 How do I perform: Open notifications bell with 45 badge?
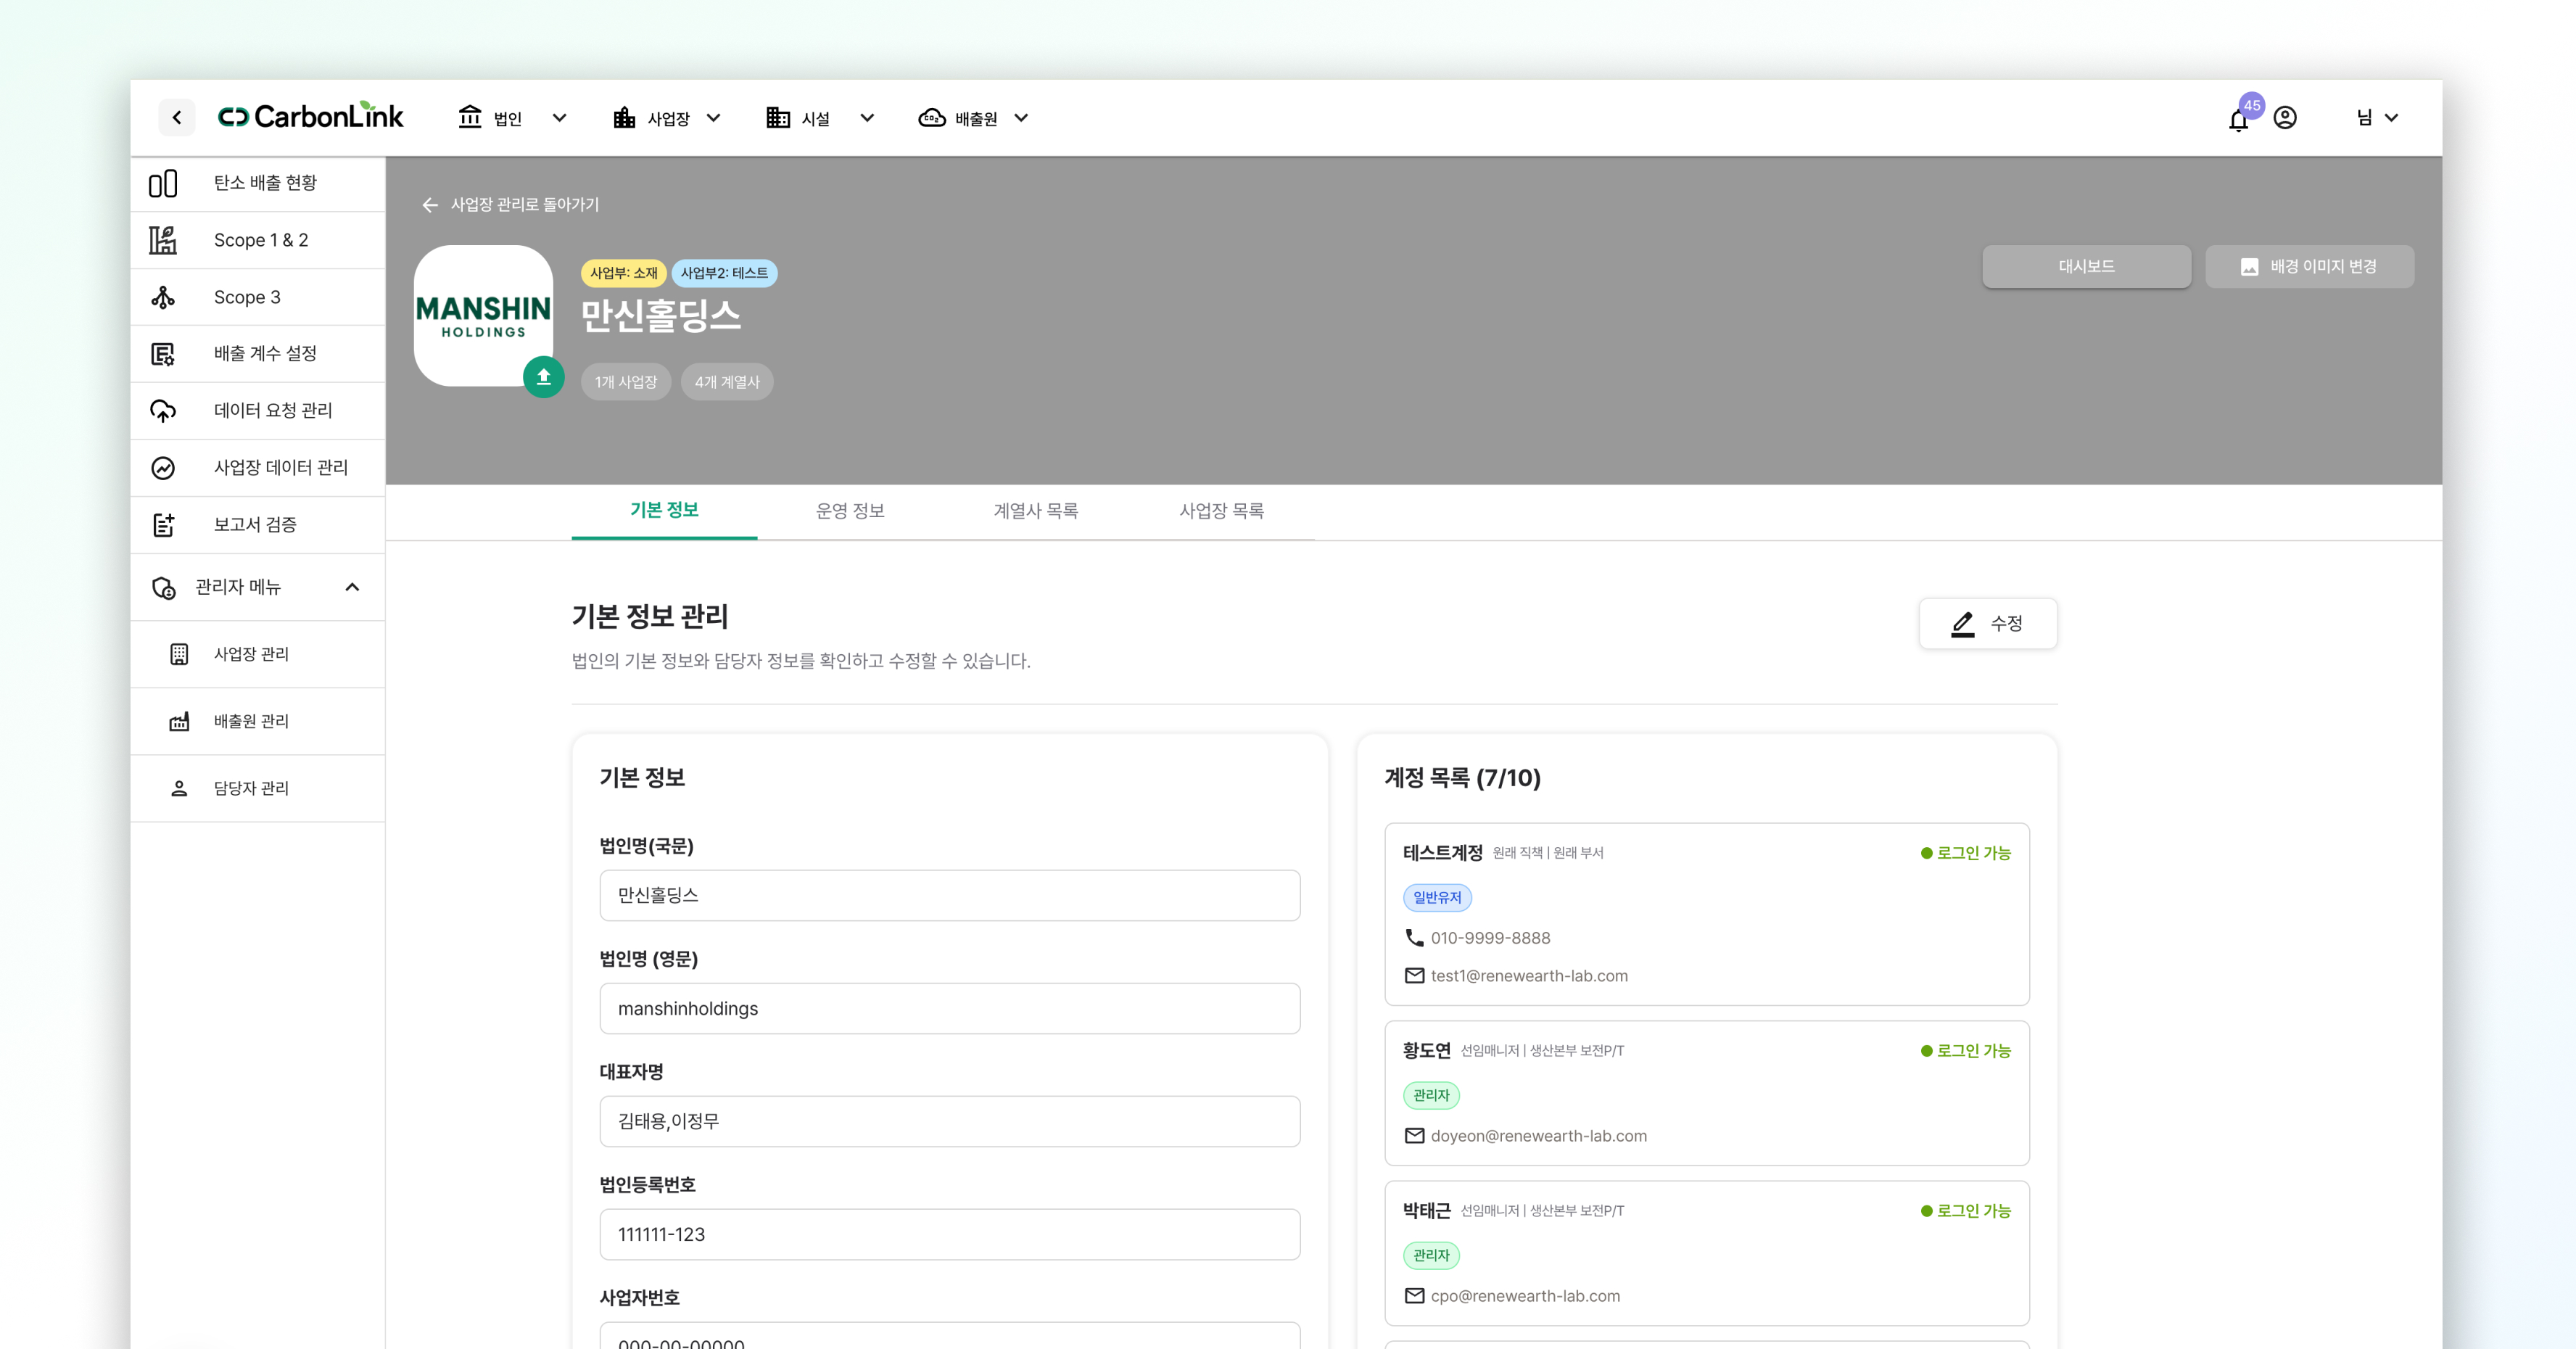click(x=2239, y=119)
